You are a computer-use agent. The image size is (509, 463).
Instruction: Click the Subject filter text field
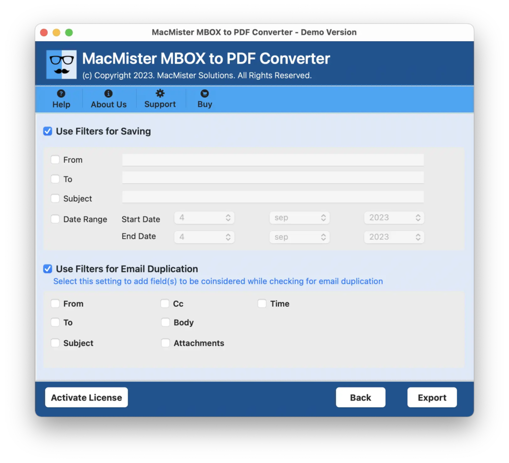273,198
